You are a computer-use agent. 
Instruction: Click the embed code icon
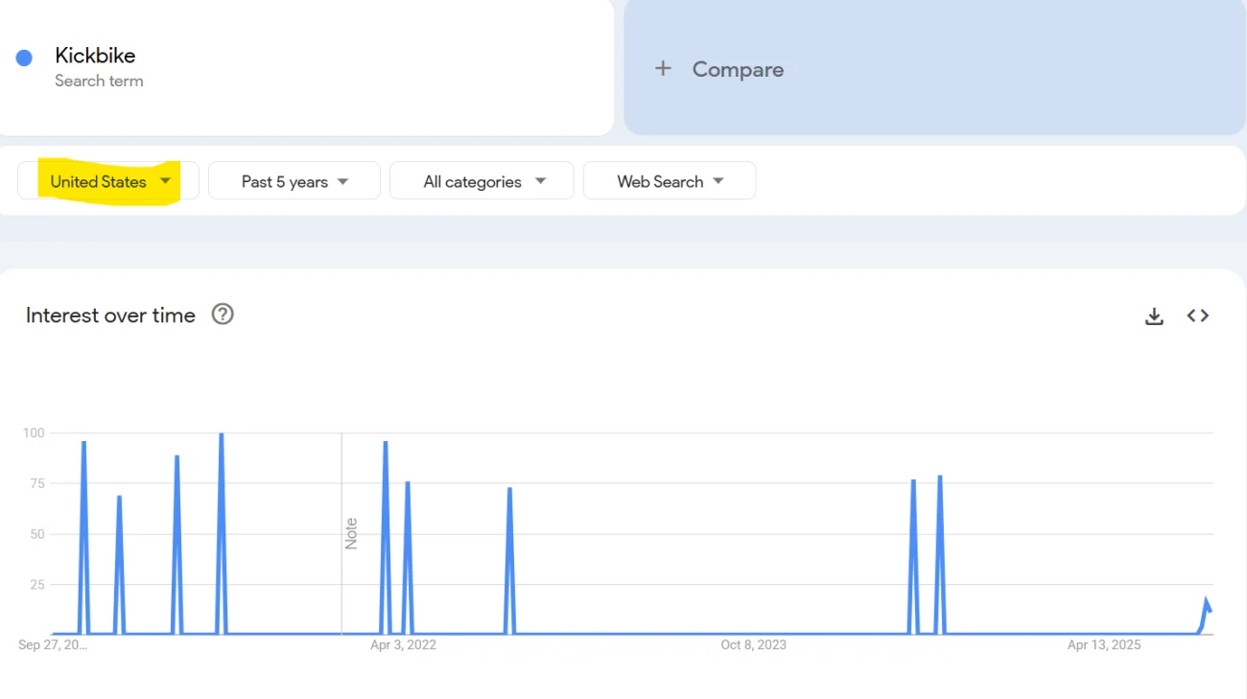coord(1197,315)
